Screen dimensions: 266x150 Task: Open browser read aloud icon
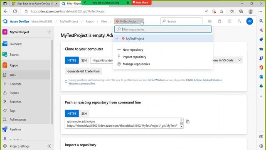pos(206,11)
